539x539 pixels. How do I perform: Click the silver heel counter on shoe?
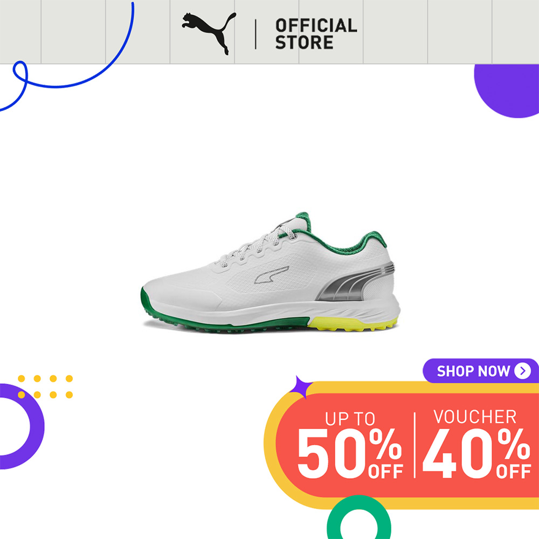355,282
